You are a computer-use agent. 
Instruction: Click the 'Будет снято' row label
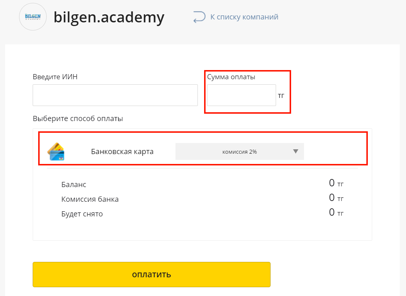(82, 214)
